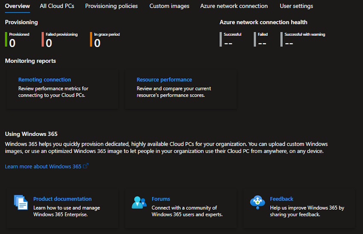Click the red Failed provisioning status bar
363x234 pixels.
pyautogui.click(x=43, y=40)
